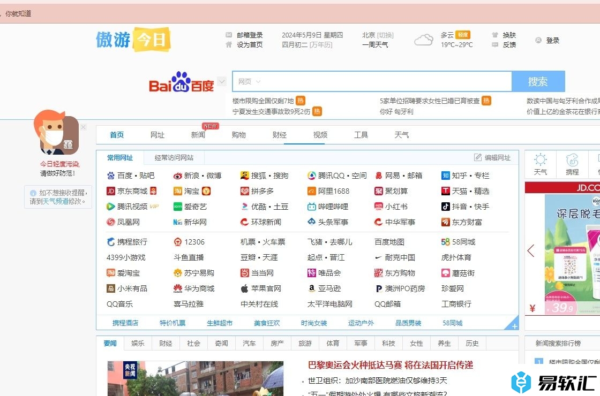Click the 换肤 skin icon

(x=495, y=35)
